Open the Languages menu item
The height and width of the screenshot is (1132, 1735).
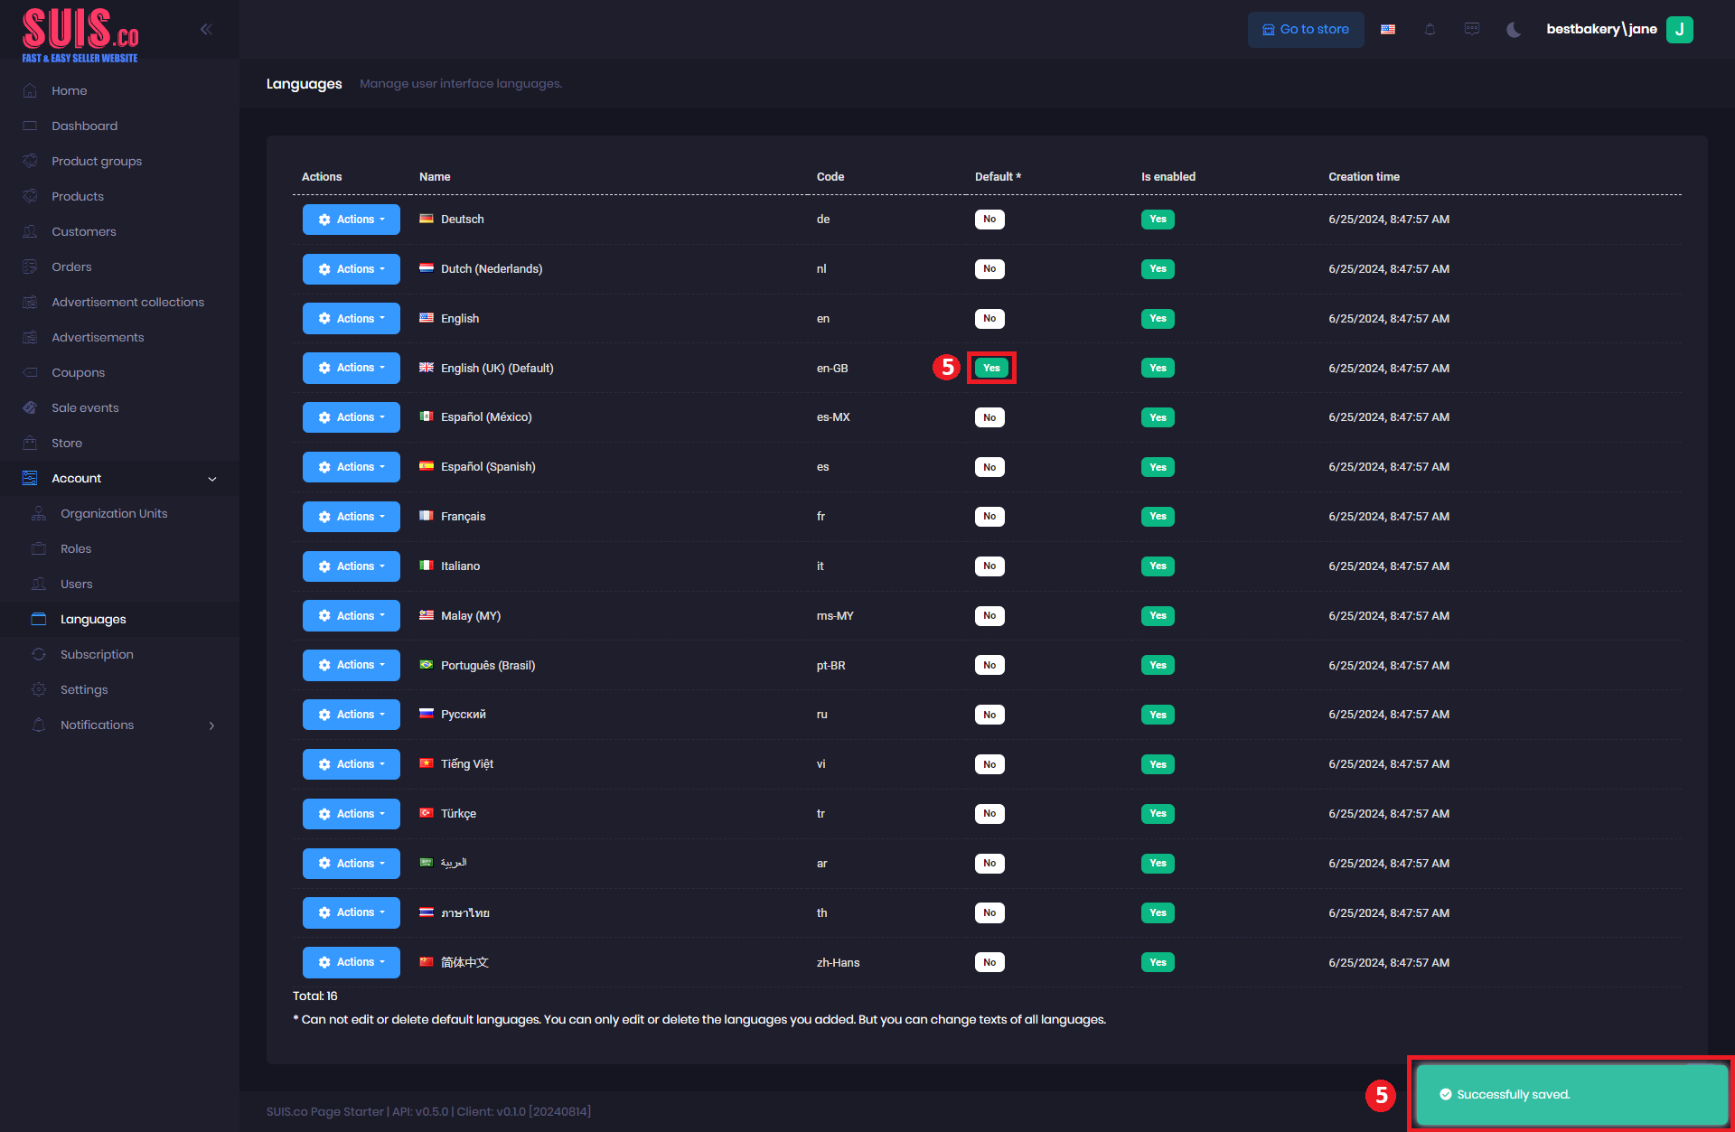tap(119, 619)
